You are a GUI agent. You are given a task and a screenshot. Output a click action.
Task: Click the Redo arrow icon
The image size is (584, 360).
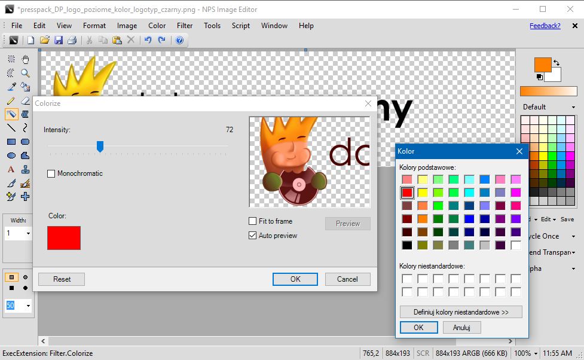point(161,40)
